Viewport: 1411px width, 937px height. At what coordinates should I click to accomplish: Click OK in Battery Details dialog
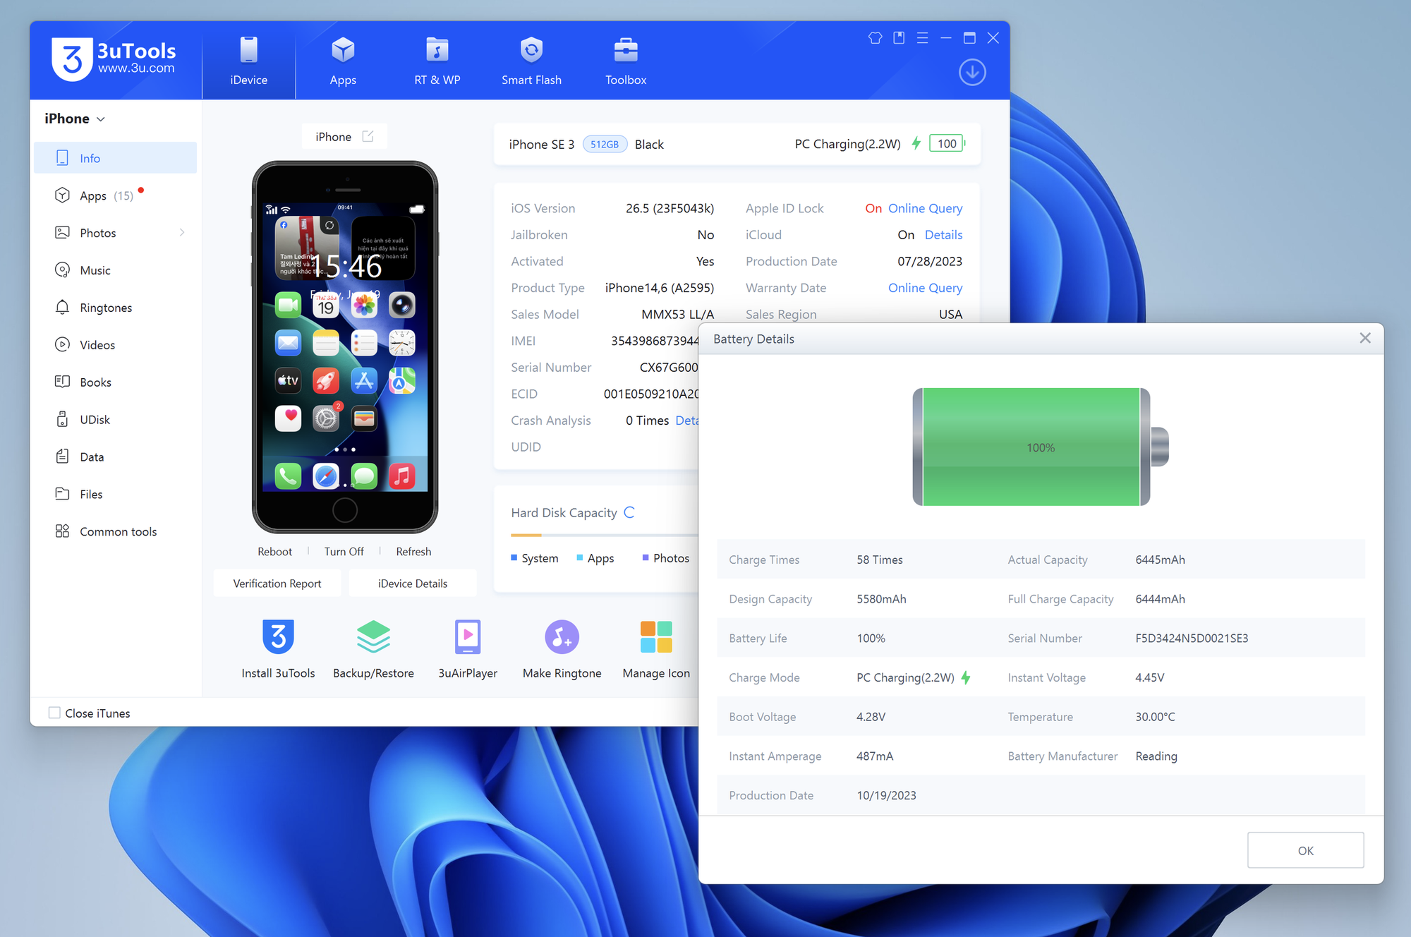coord(1305,850)
